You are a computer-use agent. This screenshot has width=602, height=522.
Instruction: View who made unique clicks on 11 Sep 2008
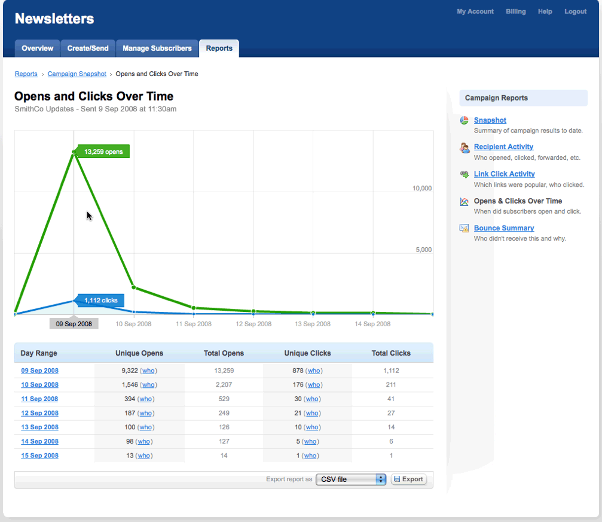(x=312, y=399)
